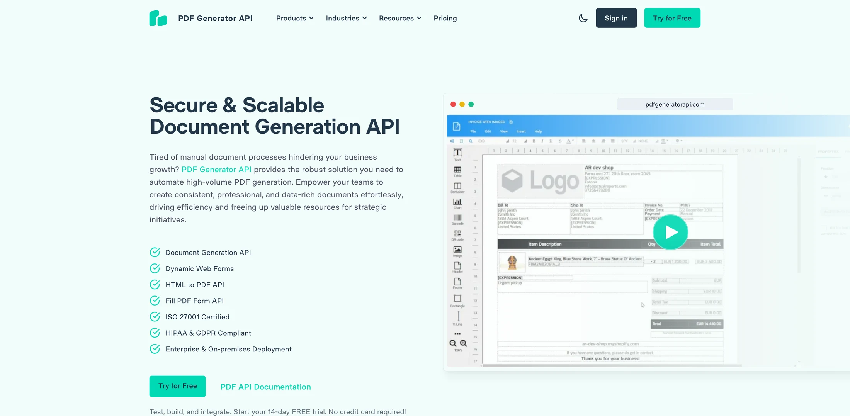
Task: Open the Insert menu in editor
Action: [x=521, y=131]
